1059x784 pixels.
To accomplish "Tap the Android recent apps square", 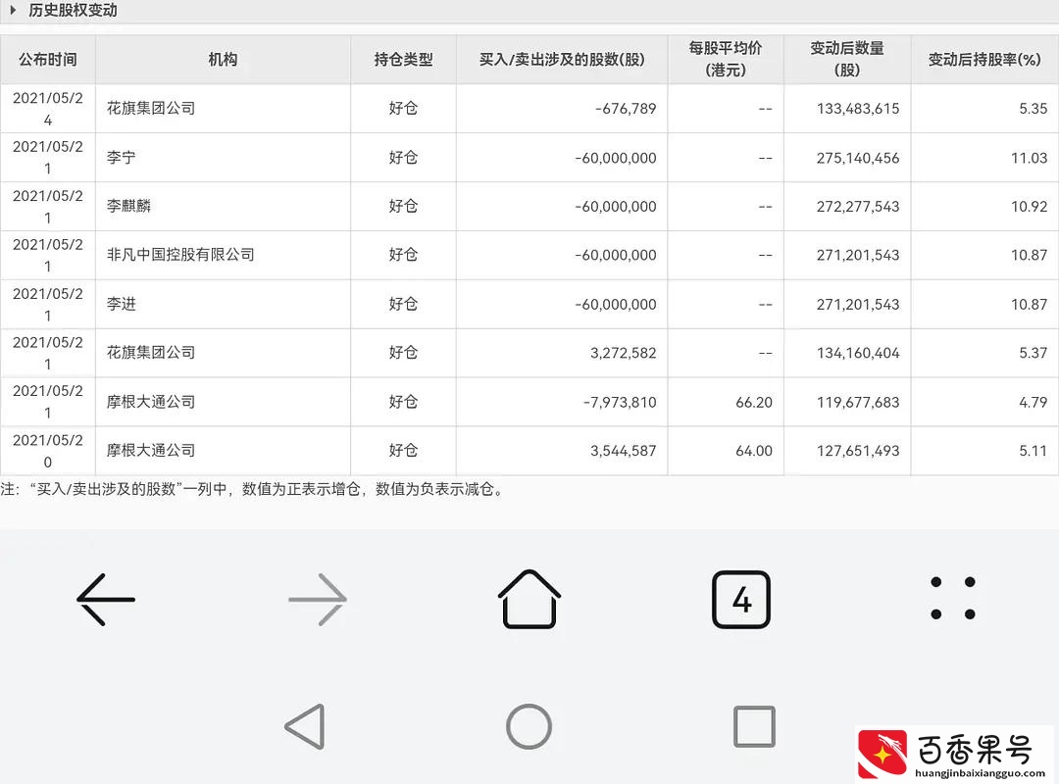I will pyautogui.click(x=754, y=726).
